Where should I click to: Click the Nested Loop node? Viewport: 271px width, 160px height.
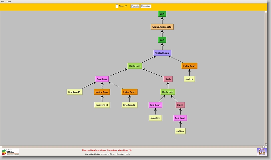pyautogui.click(x=162, y=53)
